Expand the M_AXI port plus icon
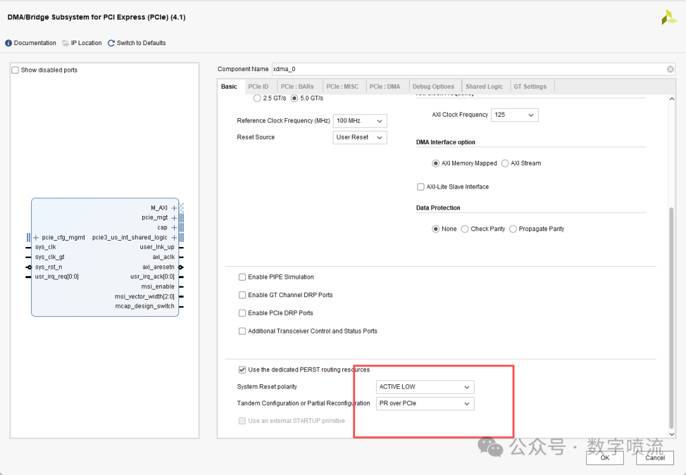Image resolution: width=686 pixels, height=475 pixels. [174, 208]
